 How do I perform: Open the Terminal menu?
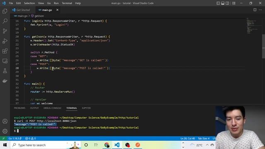pos(67,3)
